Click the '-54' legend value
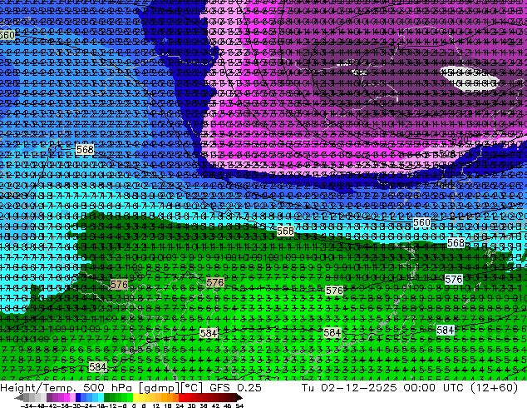The image size is (527, 408). tap(27, 406)
